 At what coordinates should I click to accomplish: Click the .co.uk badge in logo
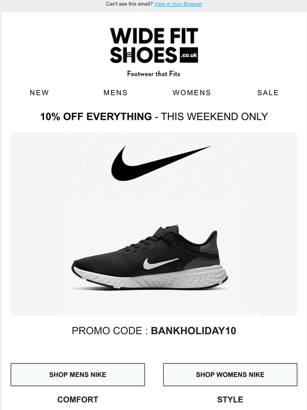[189, 55]
